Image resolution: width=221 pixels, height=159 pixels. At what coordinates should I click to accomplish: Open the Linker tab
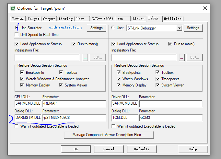click(x=138, y=19)
